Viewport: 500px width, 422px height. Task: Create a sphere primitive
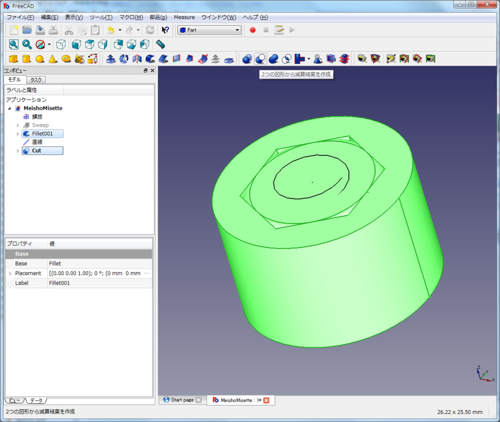click(40, 59)
